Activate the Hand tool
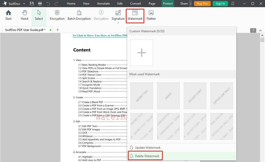The width and height of the screenshot is (265, 162). click(x=25, y=15)
